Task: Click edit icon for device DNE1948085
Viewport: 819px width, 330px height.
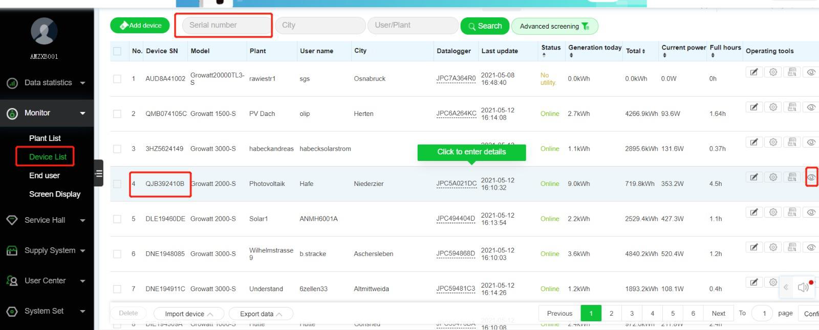Action: click(753, 247)
